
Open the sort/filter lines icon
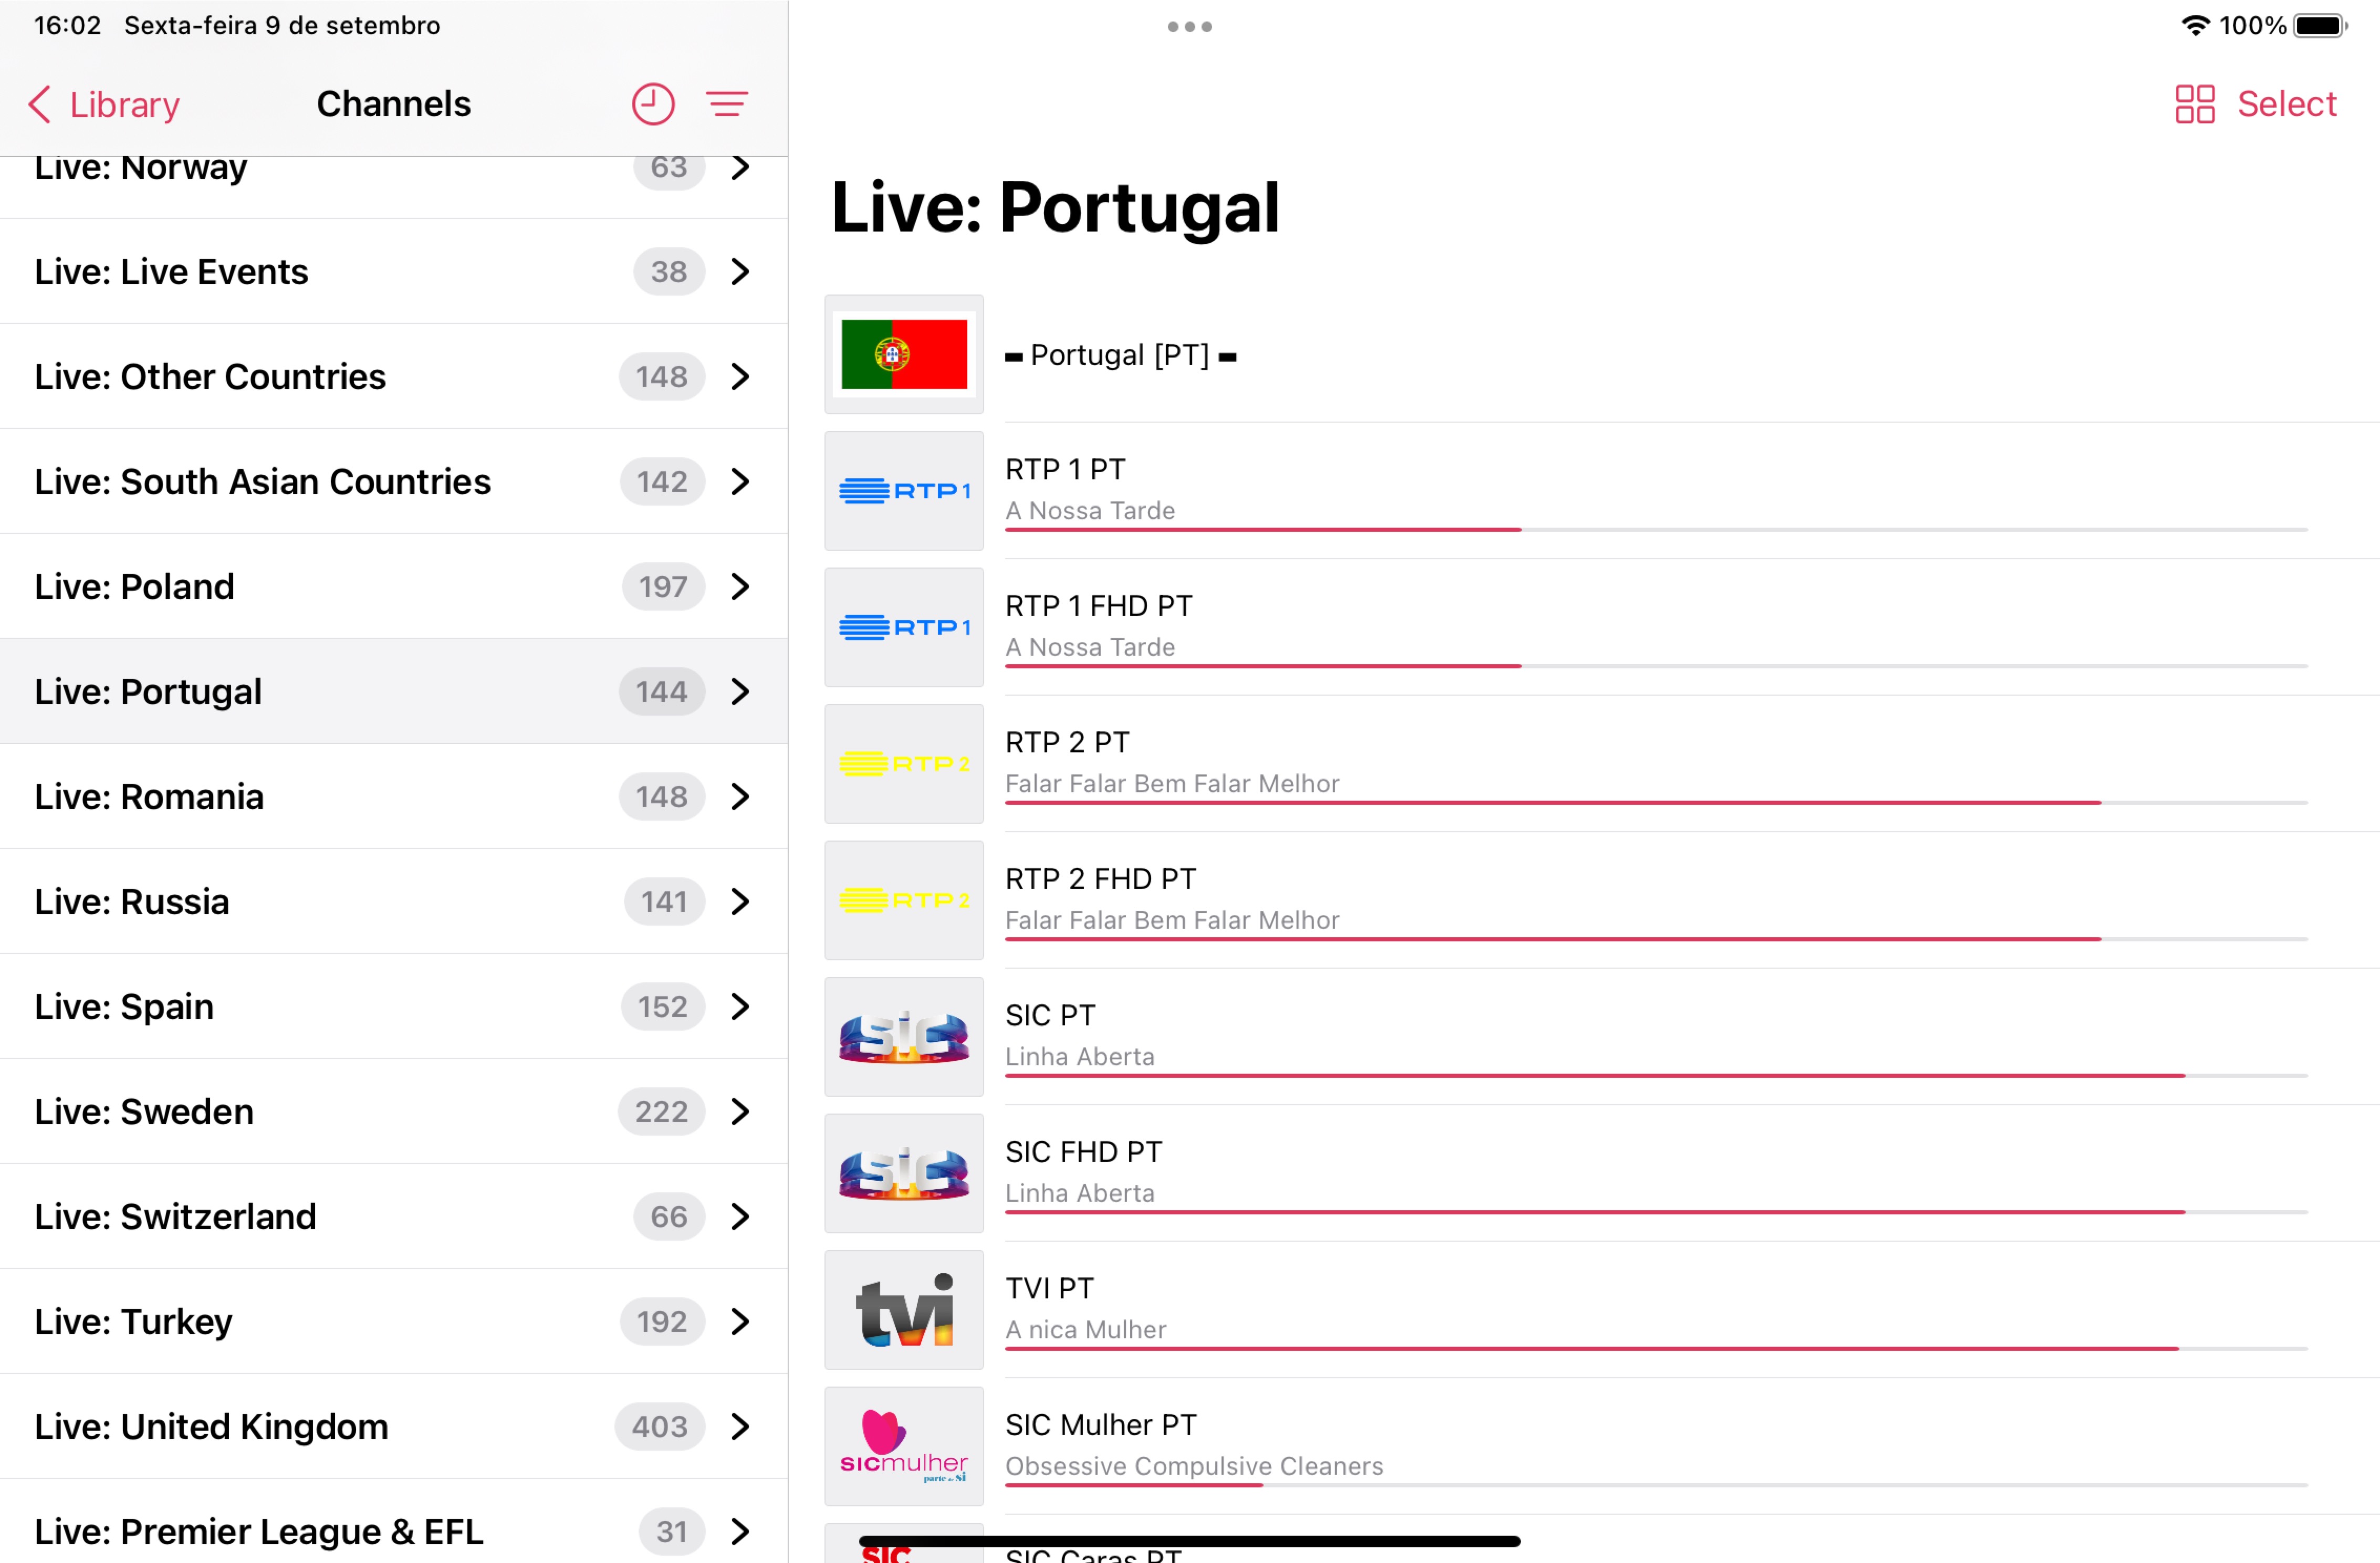tap(727, 104)
